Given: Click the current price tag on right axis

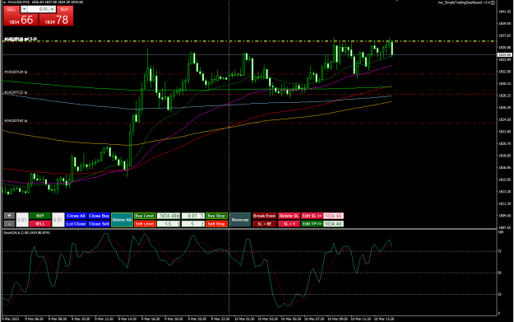Looking at the screenshot, I should pos(505,54).
